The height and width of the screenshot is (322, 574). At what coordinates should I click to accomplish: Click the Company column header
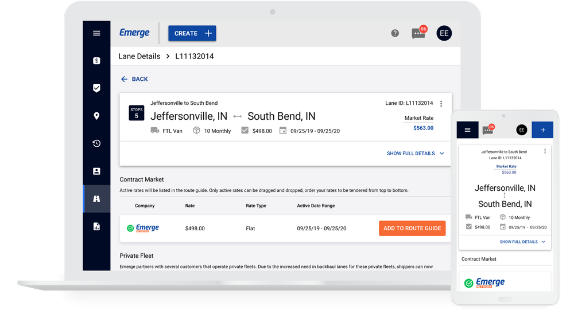[145, 206]
